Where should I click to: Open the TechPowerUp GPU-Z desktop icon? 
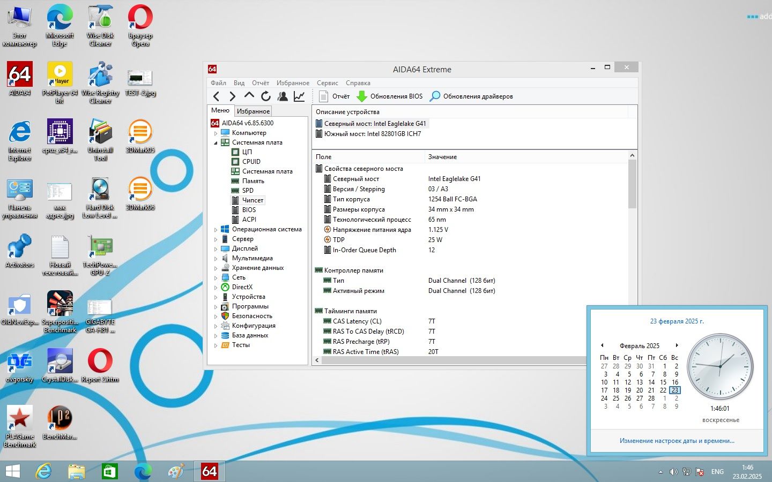point(100,254)
